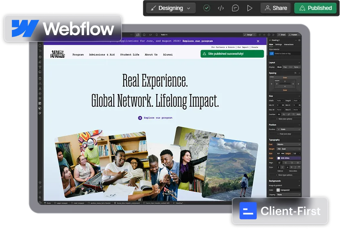Click the small Publish button in designer top bar
This screenshot has height=229, width=340.
click(x=294, y=35)
